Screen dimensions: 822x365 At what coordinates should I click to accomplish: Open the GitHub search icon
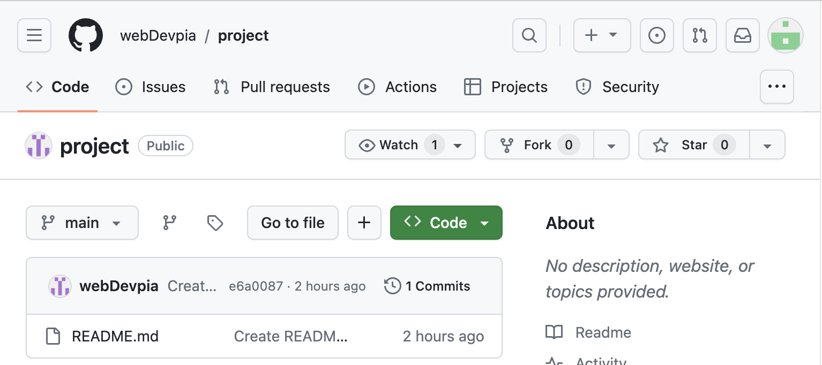(x=529, y=35)
